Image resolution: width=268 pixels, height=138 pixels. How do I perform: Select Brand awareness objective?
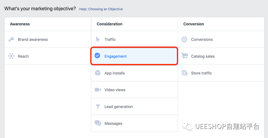pos(33,40)
